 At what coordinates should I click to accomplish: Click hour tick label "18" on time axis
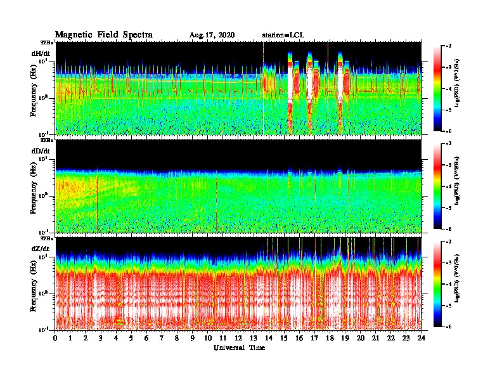330,338
